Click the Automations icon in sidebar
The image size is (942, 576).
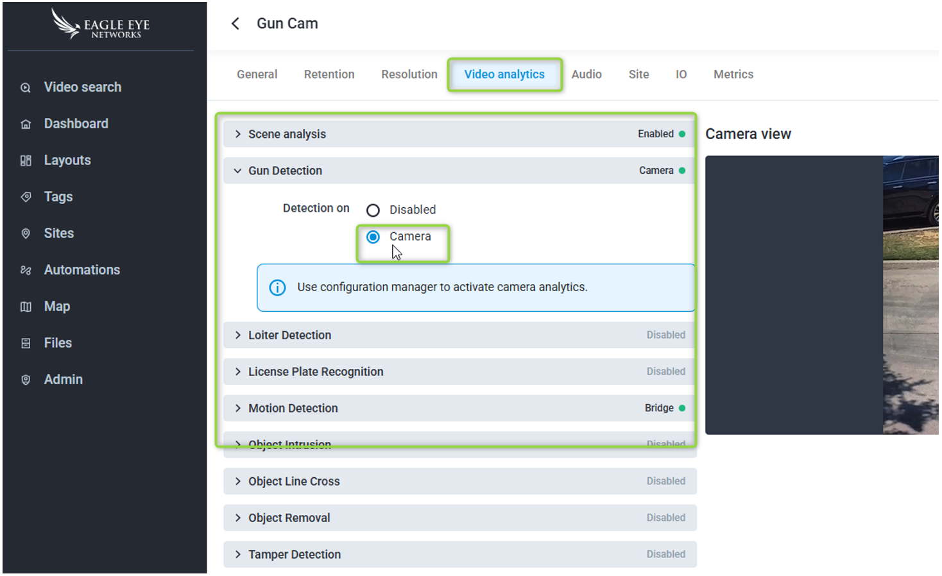tap(26, 271)
